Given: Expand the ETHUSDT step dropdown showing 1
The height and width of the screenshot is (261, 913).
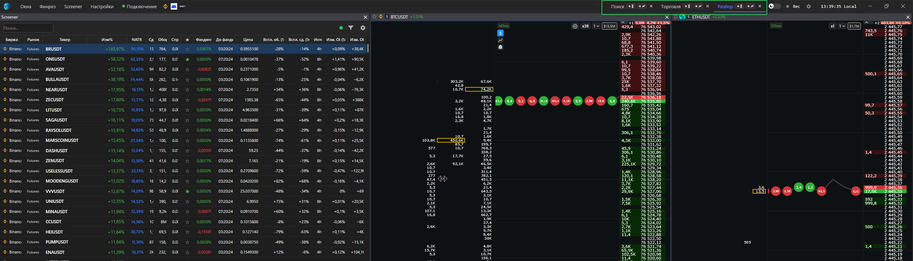Looking at the screenshot, I should pyautogui.click(x=842, y=26).
